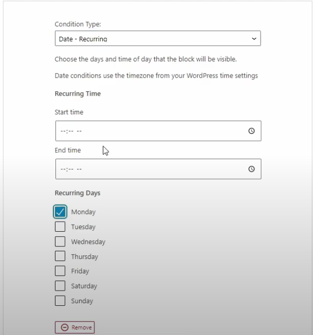Check the Sunday checkbox
313x335 pixels.
(x=60, y=301)
